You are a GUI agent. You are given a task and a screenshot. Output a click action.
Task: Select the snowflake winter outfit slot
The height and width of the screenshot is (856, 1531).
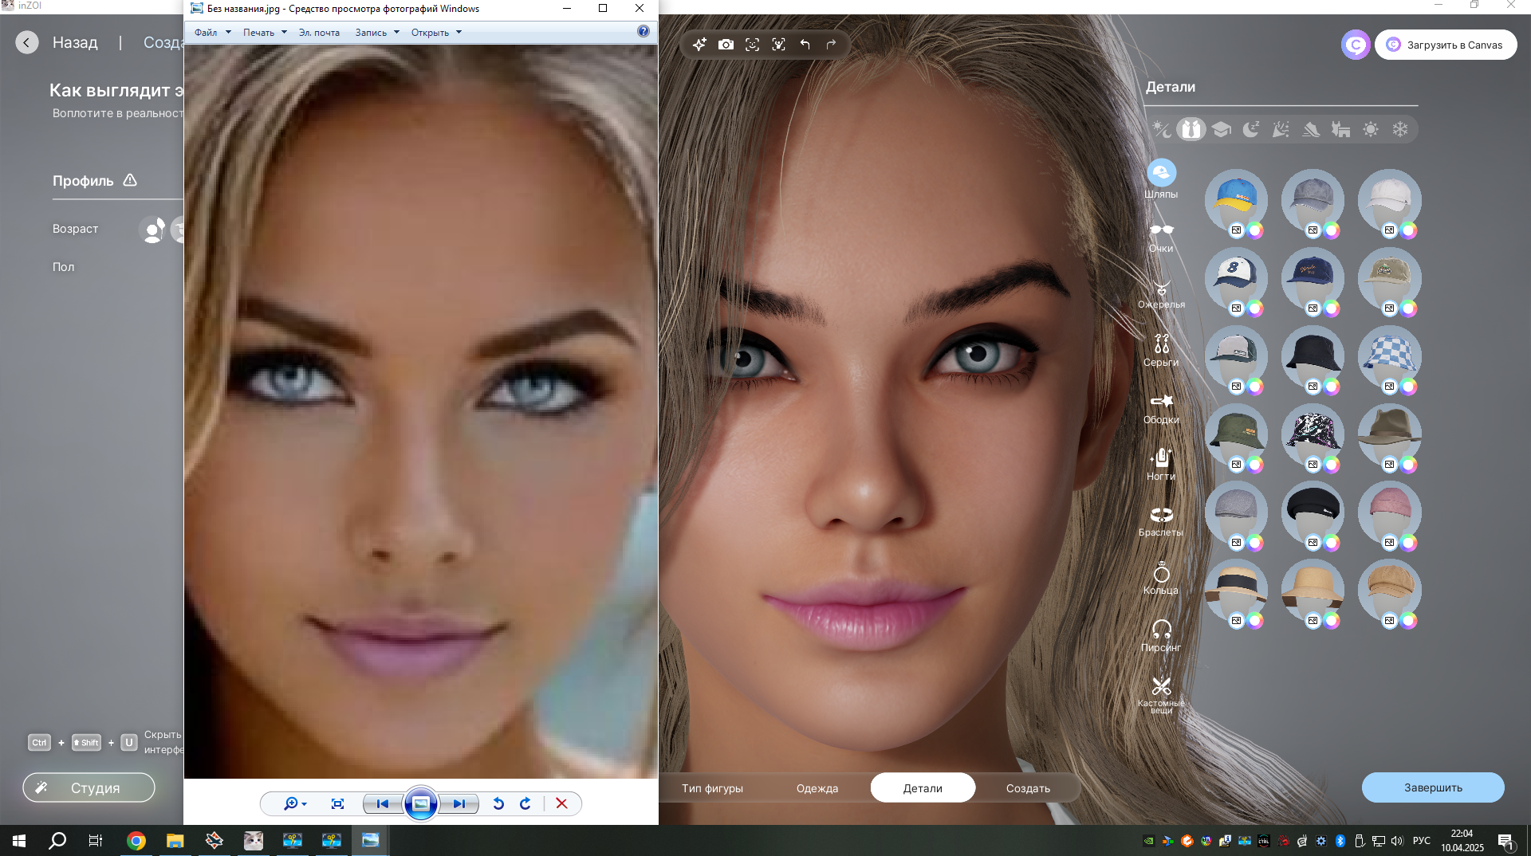pyautogui.click(x=1400, y=129)
